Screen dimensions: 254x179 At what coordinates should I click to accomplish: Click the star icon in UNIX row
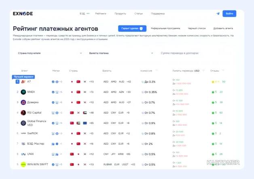point(213,154)
